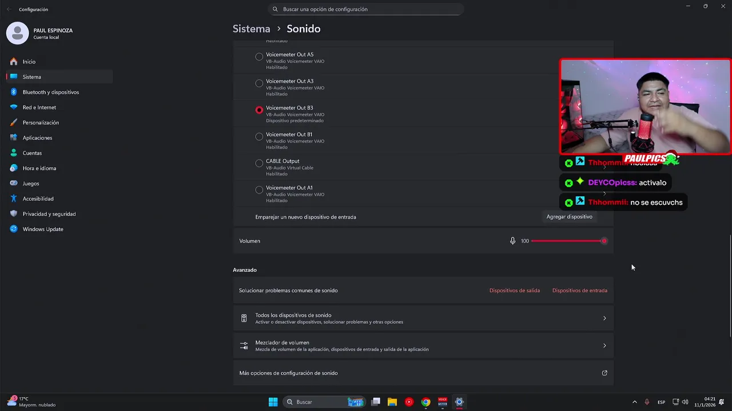Open Más opciones de configuración de sonido
This screenshot has height=411, width=732.
click(423, 373)
